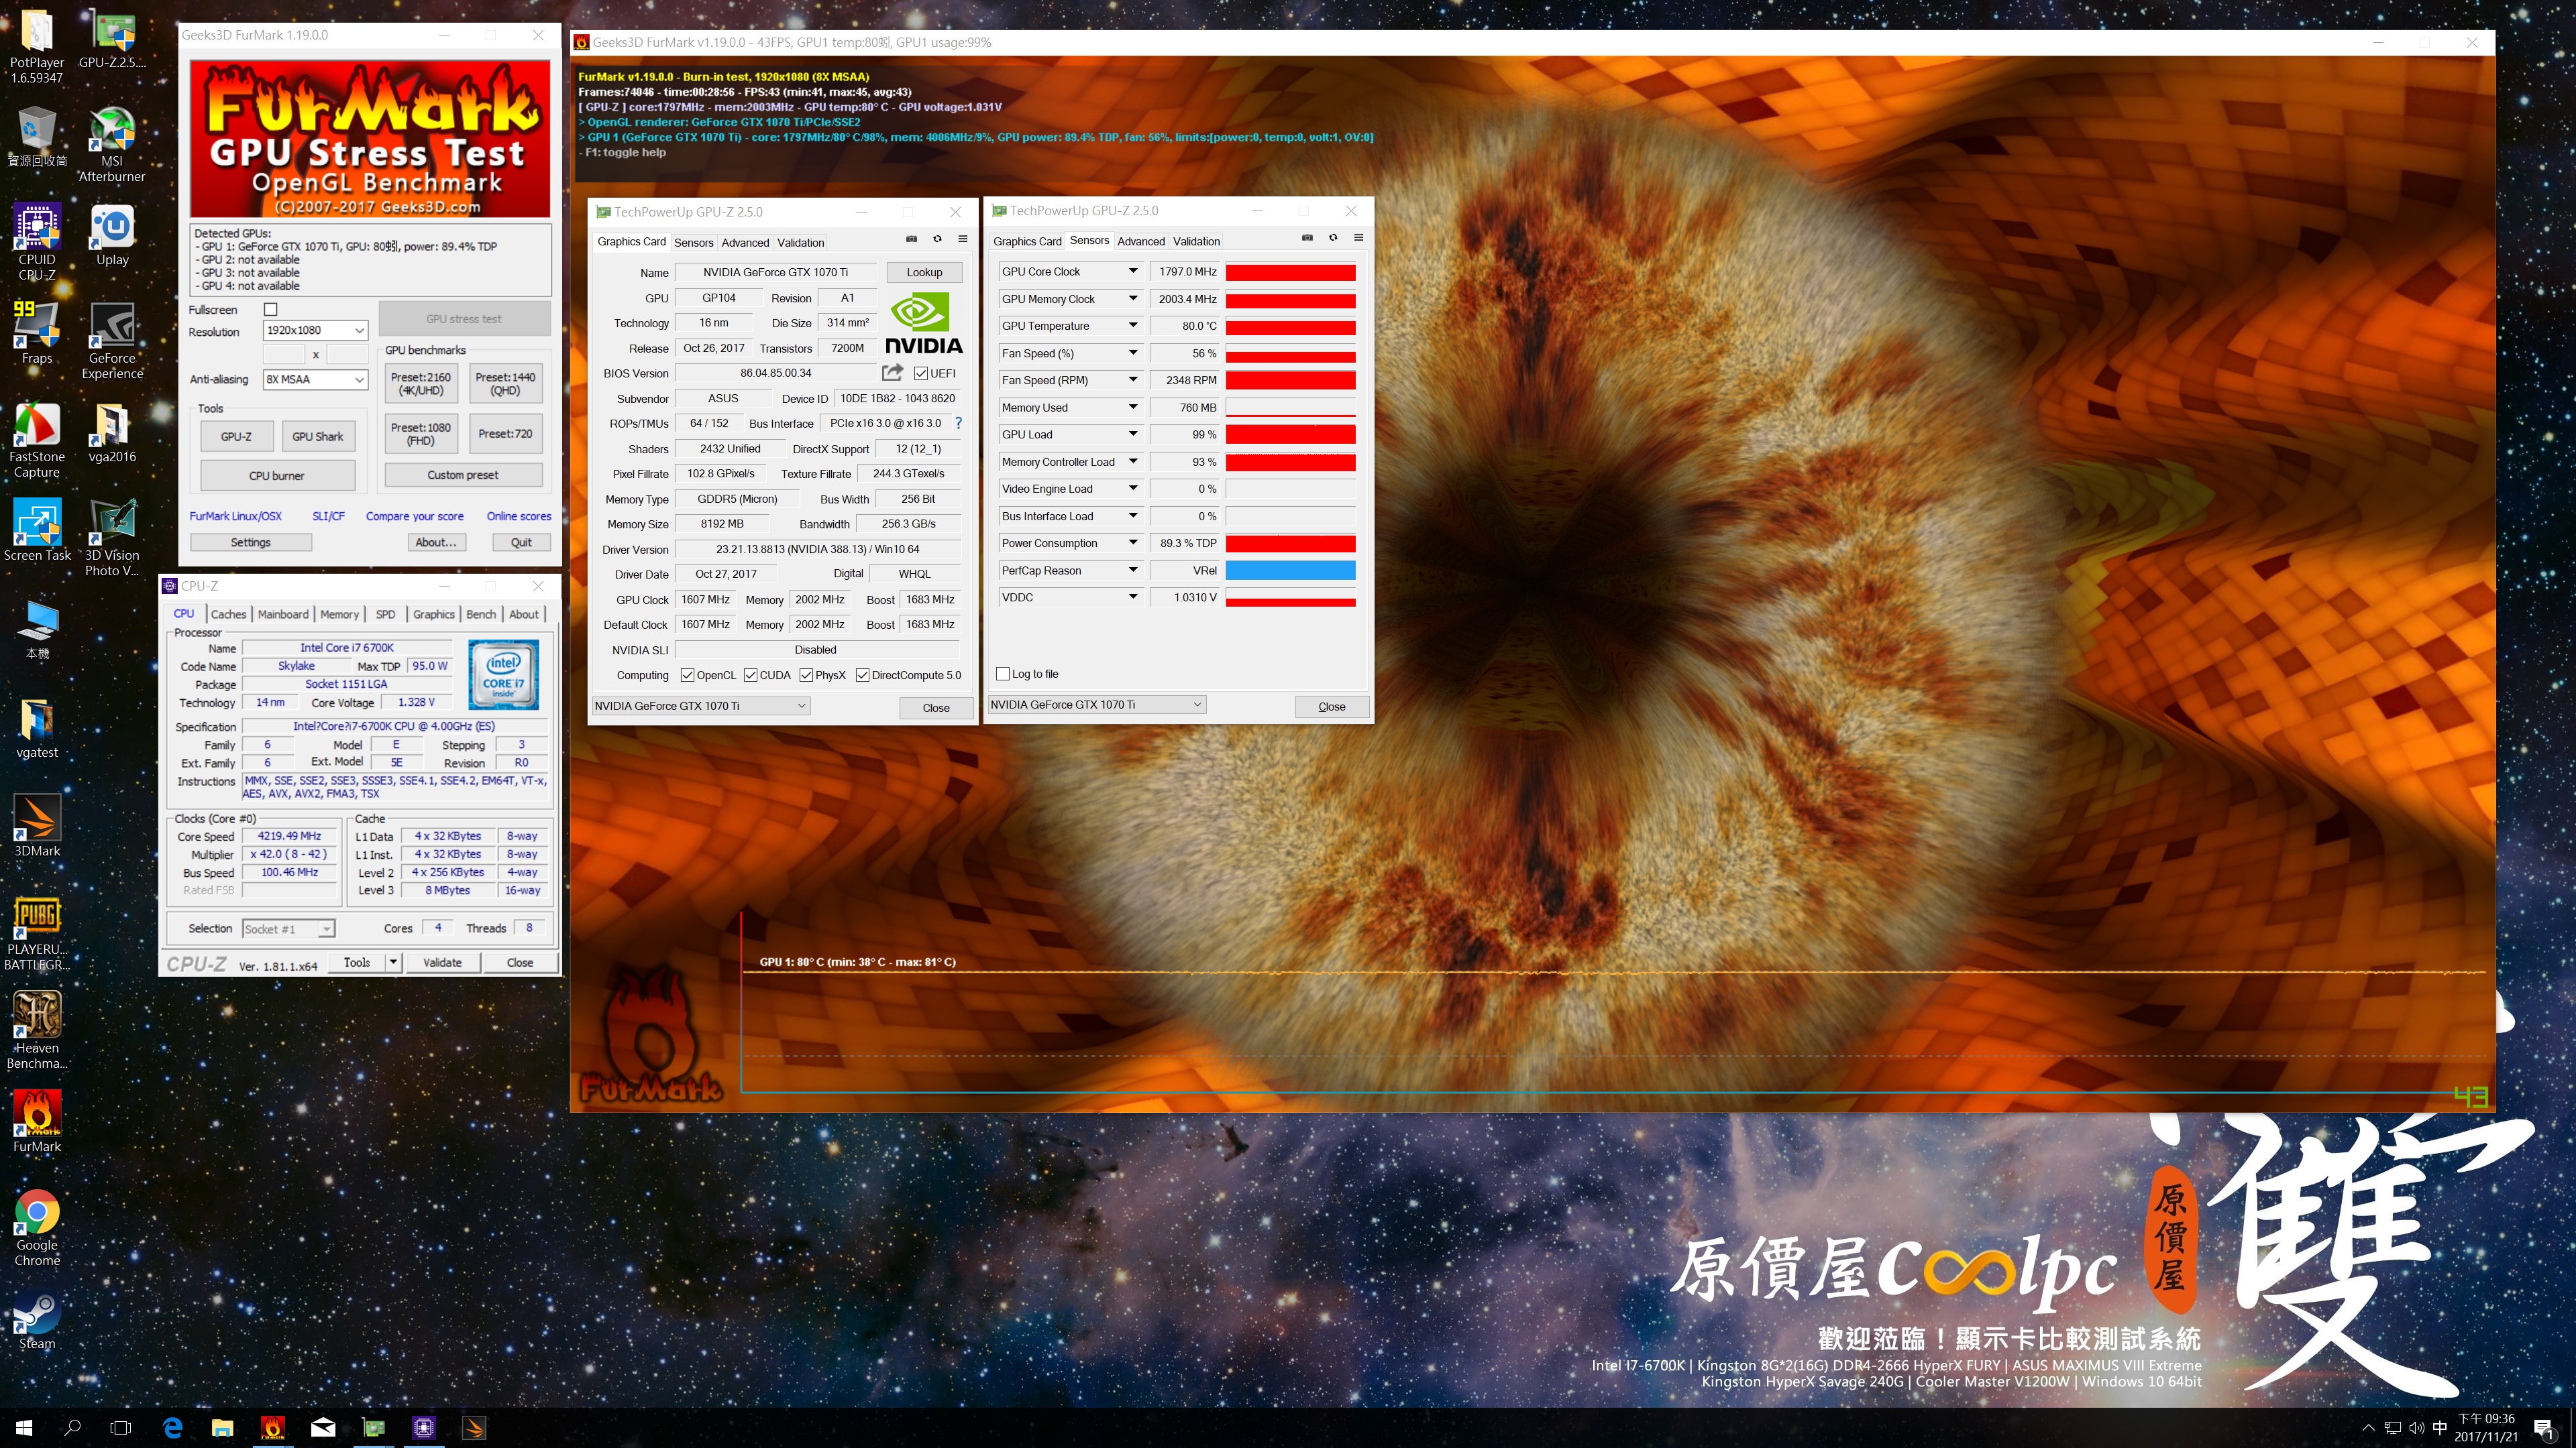This screenshot has height=1448, width=2576.
Task: Open 3D Vision Photo Viewer icon
Action: [x=112, y=538]
